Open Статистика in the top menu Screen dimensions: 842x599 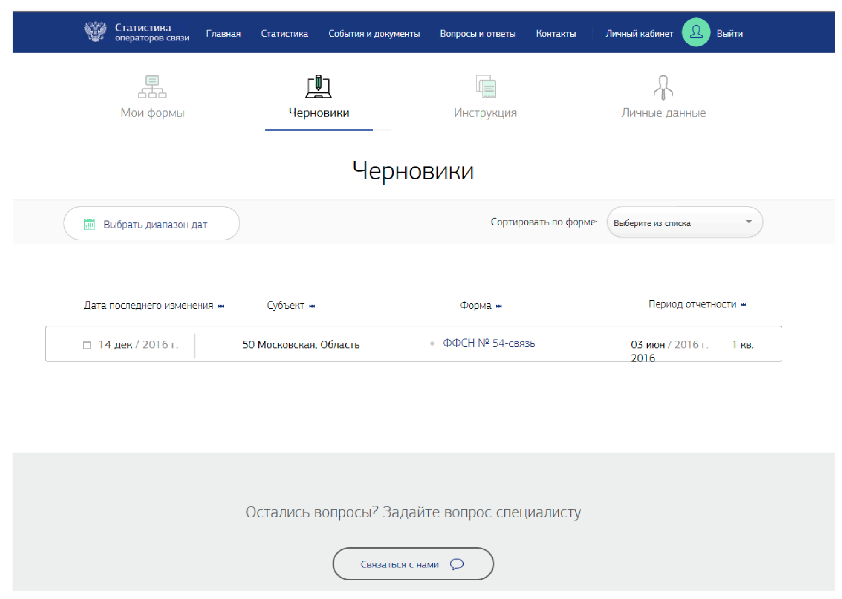pyautogui.click(x=284, y=33)
